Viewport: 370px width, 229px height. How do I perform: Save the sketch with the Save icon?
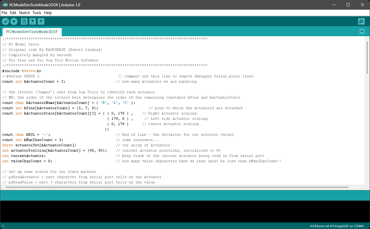[x=41, y=21]
